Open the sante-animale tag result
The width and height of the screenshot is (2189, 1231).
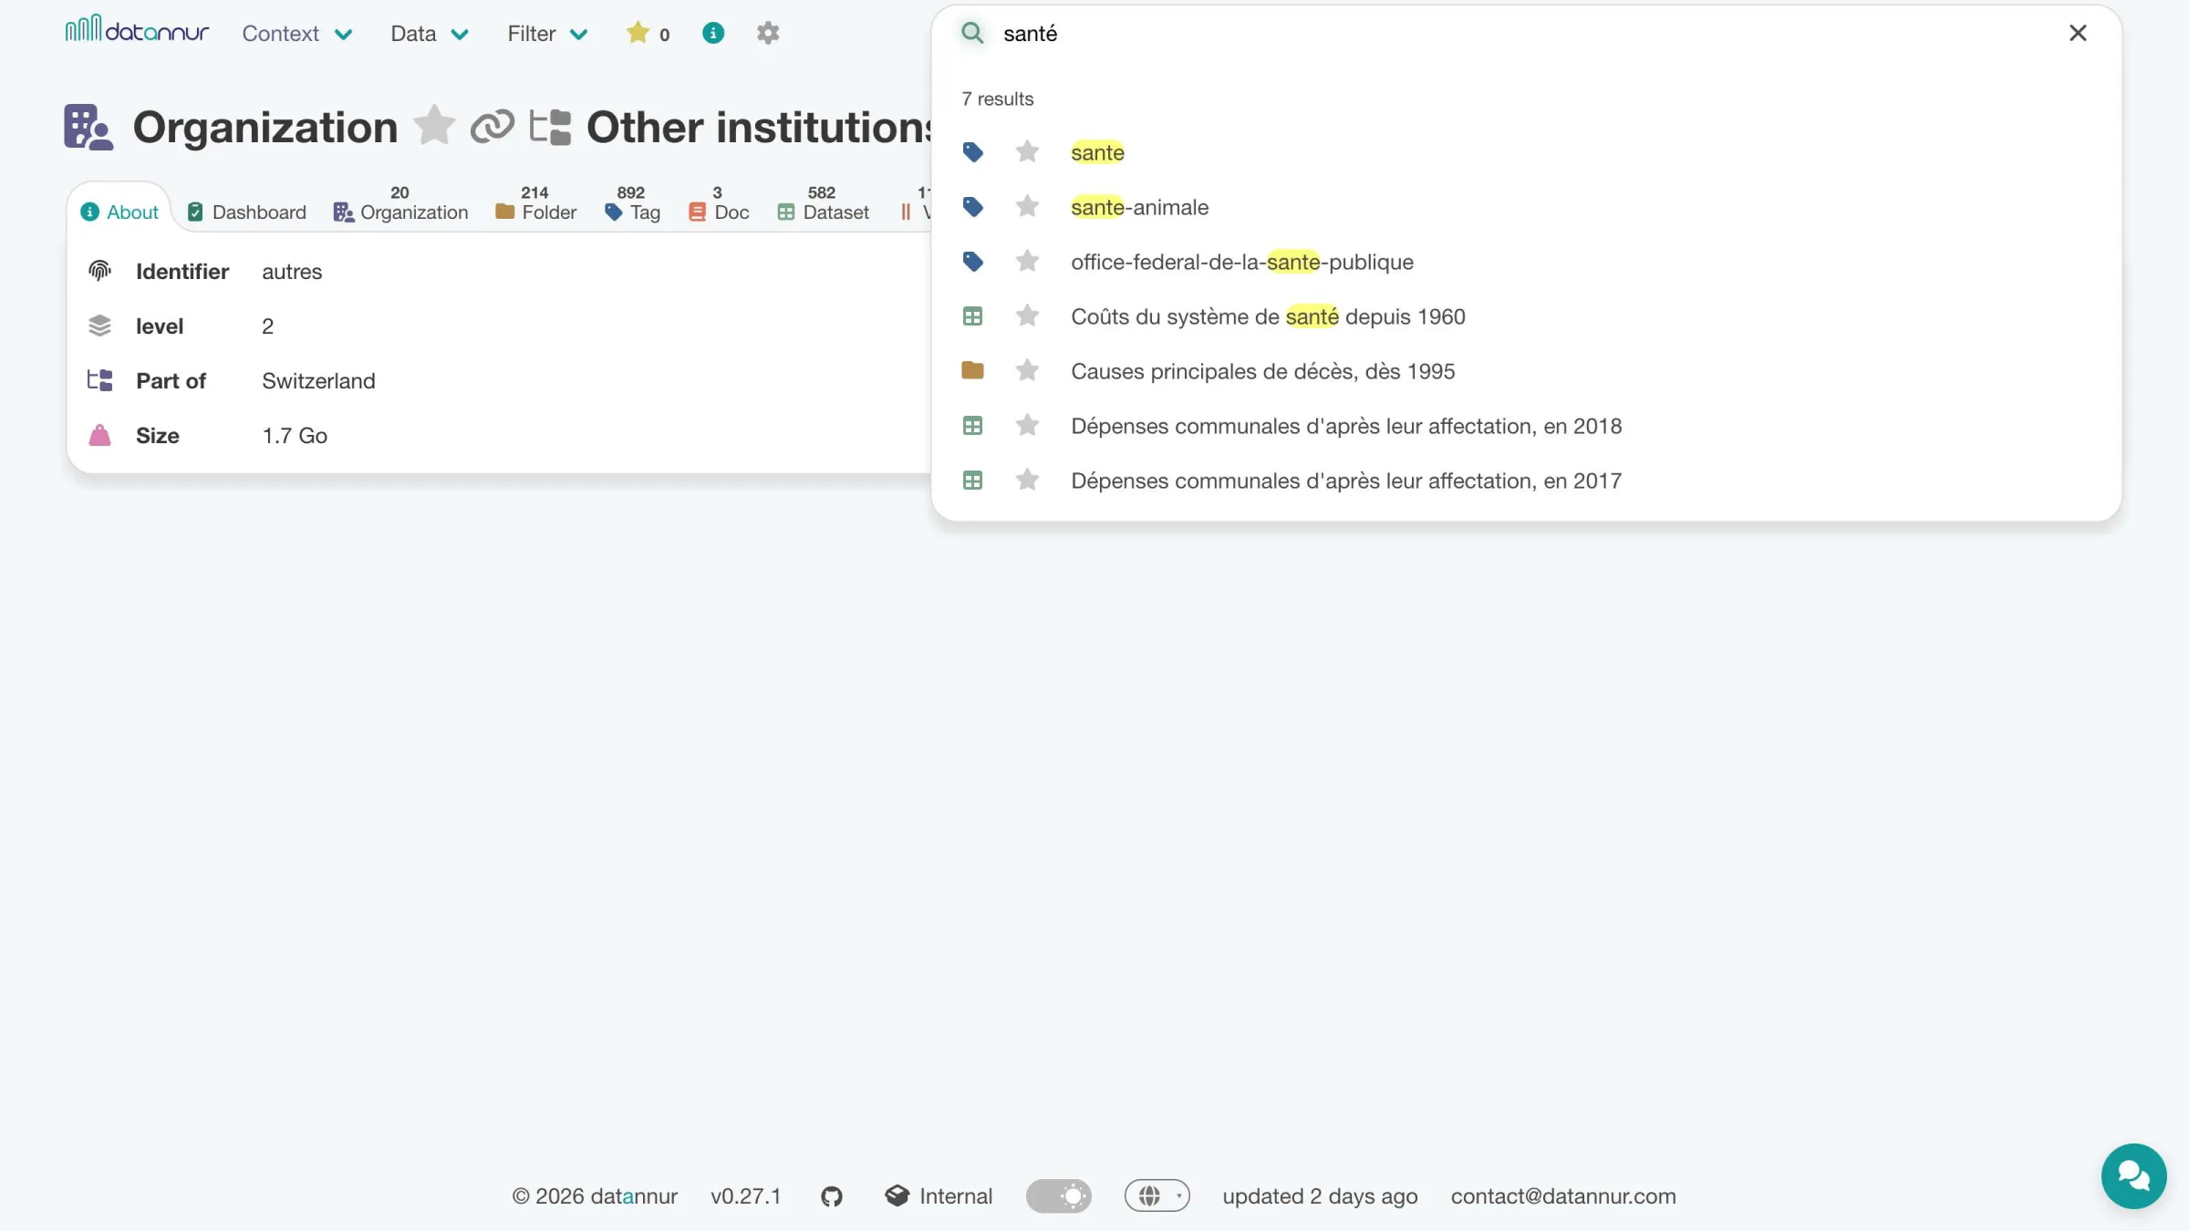point(1139,207)
